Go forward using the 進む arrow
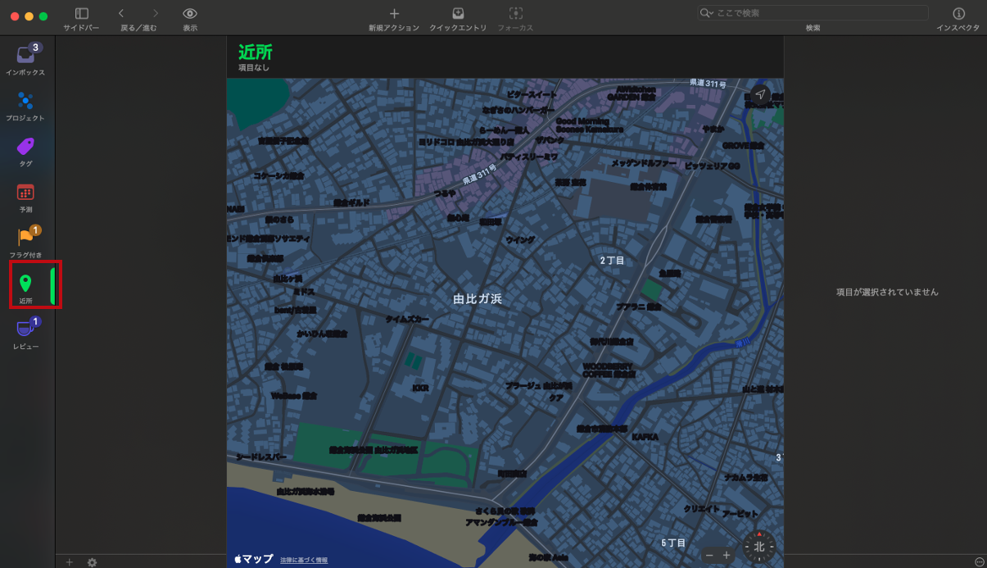Image resolution: width=987 pixels, height=568 pixels. pos(156,13)
